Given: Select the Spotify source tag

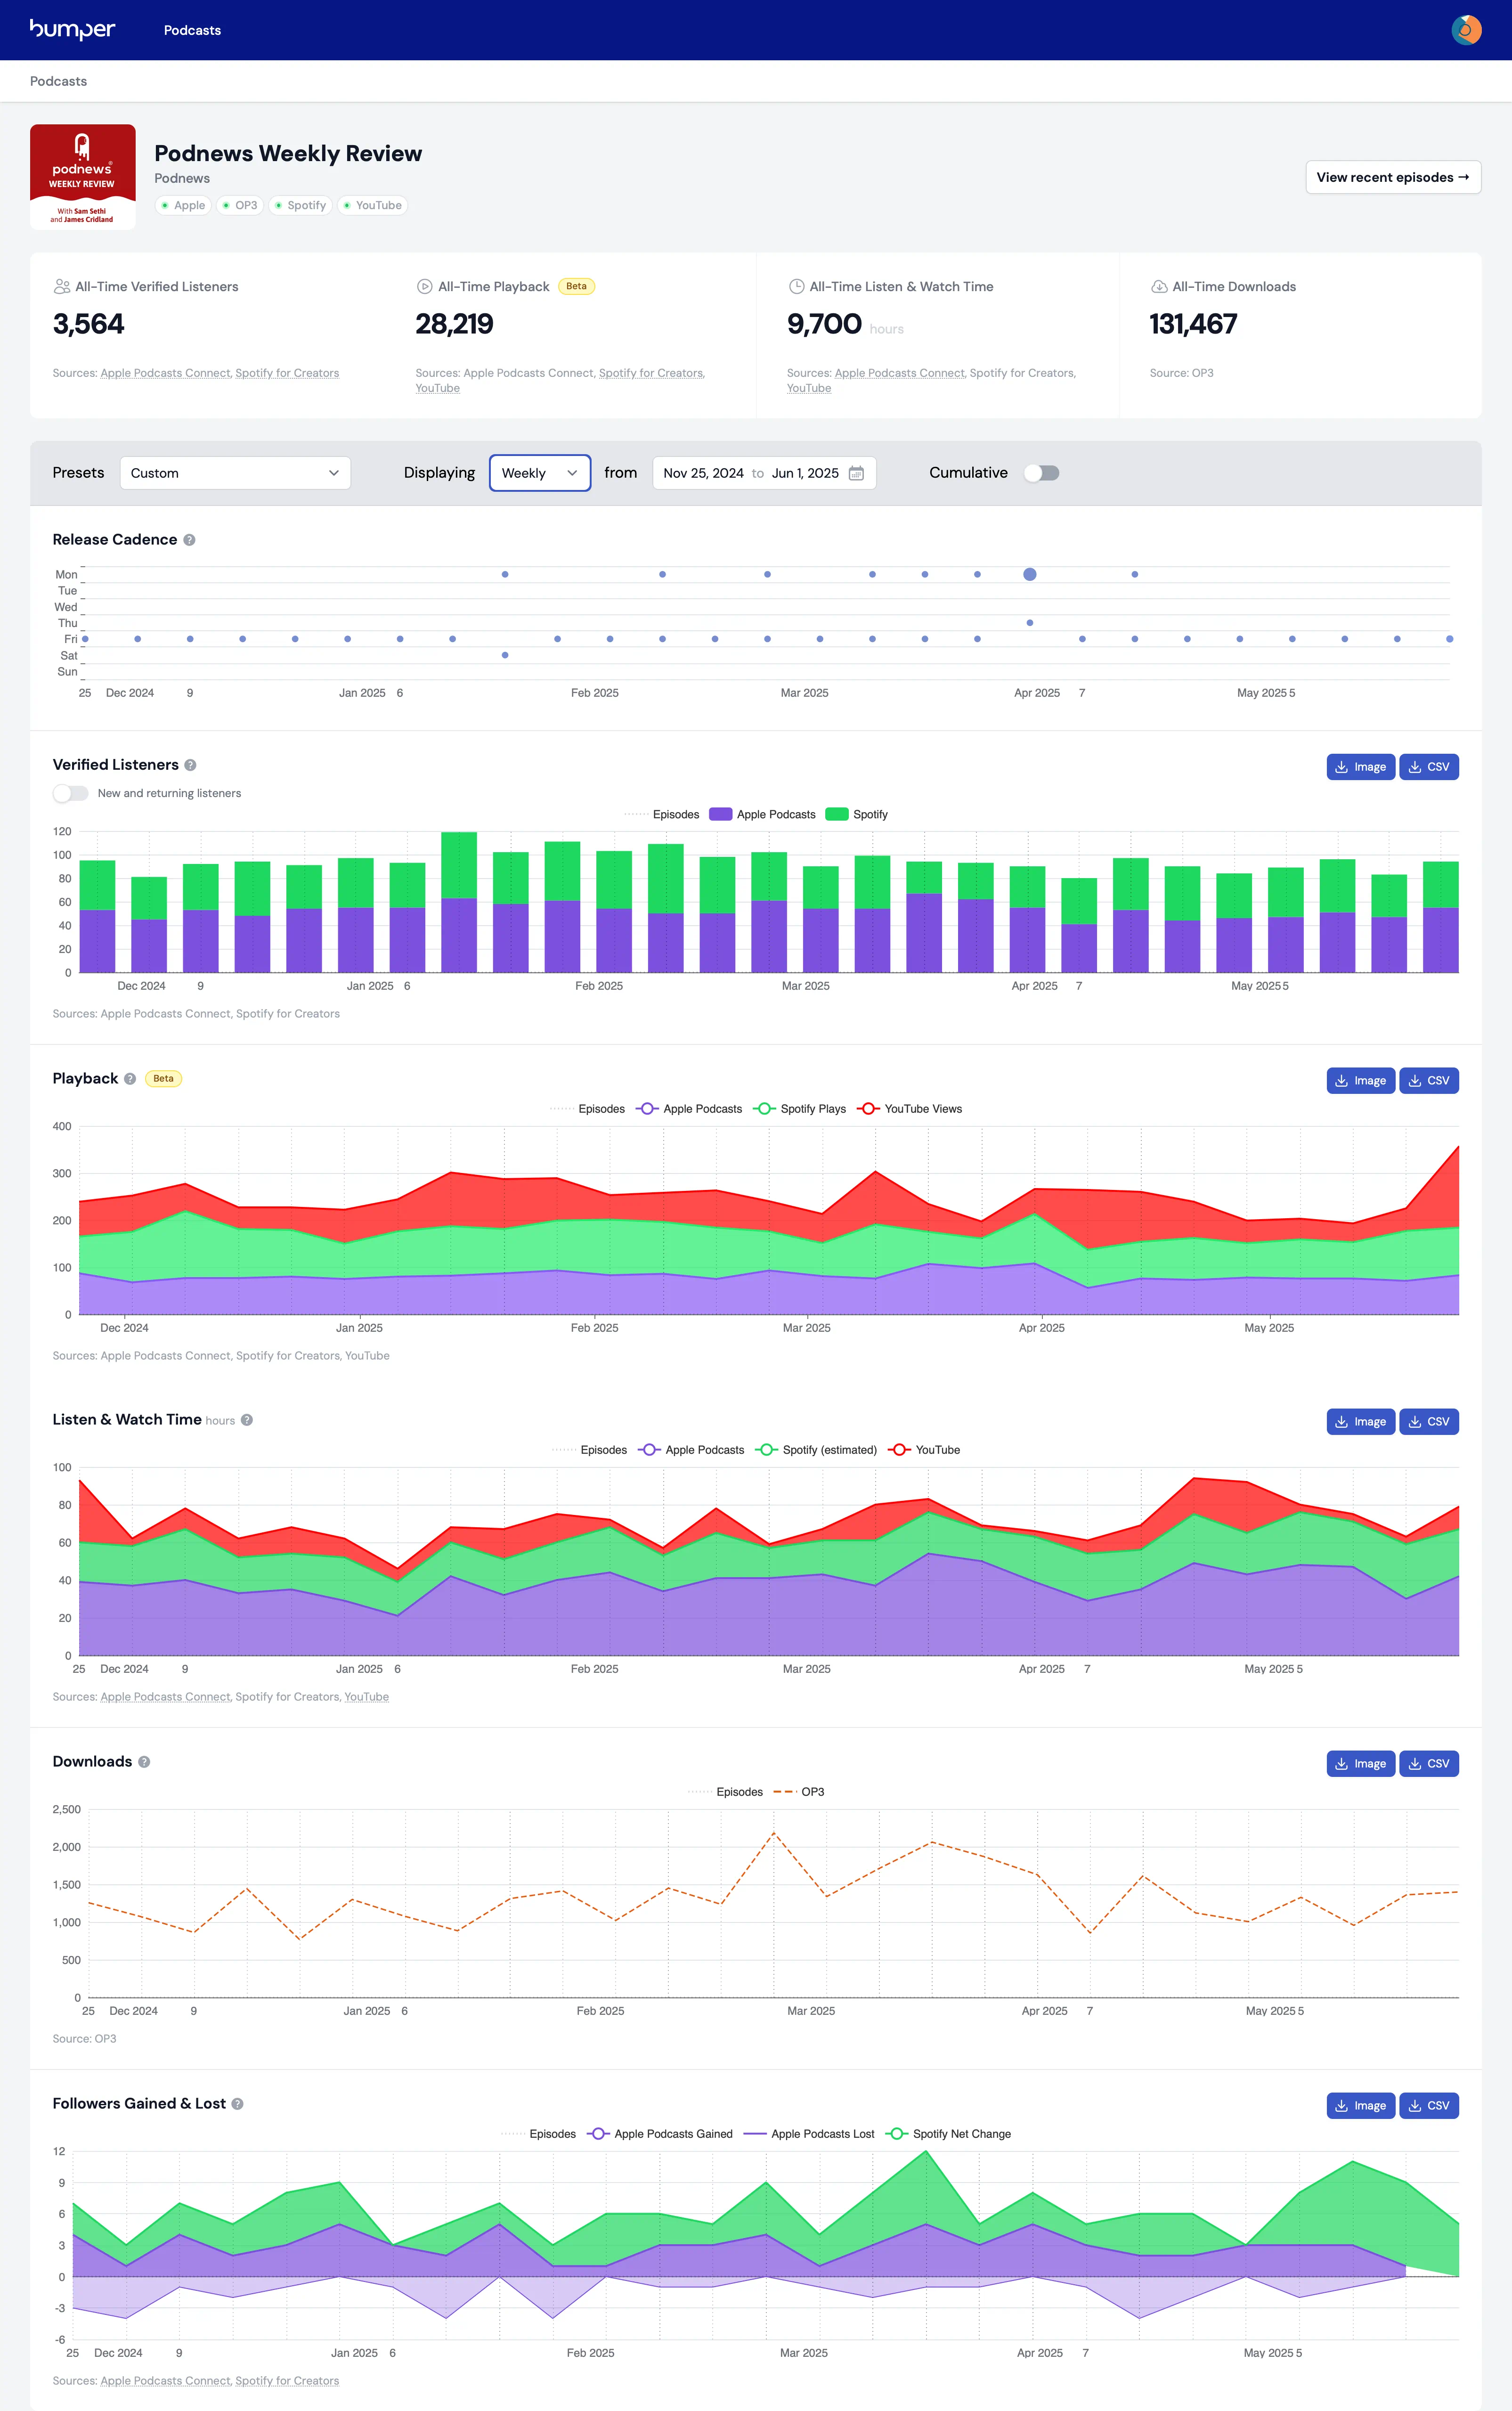Looking at the screenshot, I should click(x=300, y=206).
